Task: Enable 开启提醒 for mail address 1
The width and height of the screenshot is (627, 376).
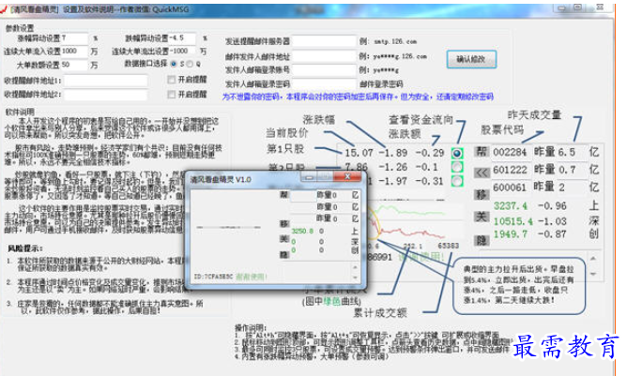Action: 172,80
